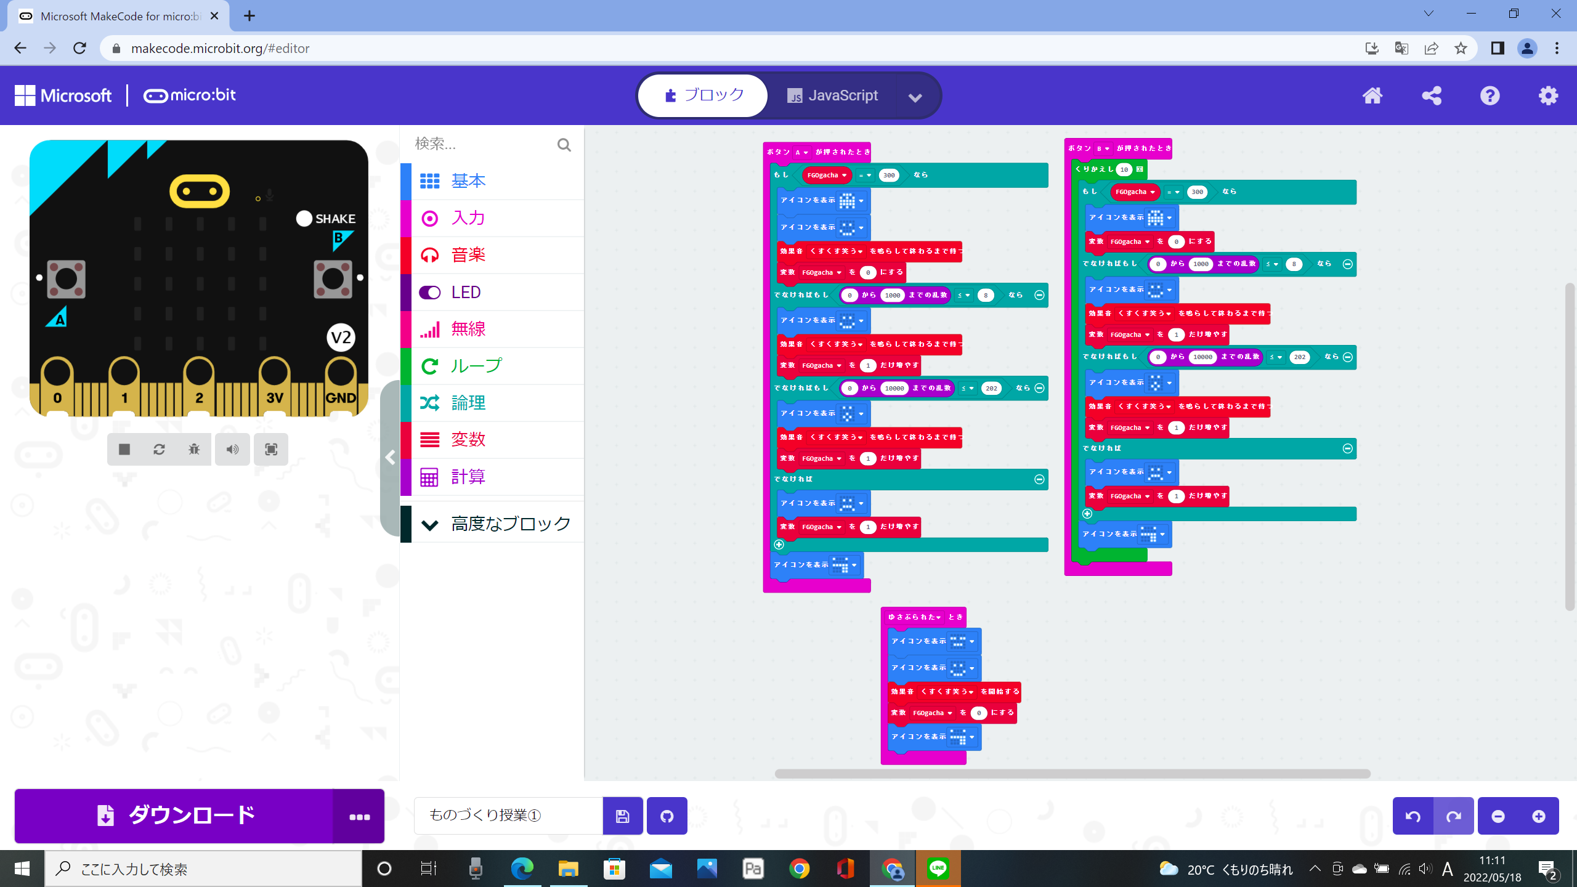This screenshot has width=1577, height=887.
Task: Open notification center in system tray
Action: point(1548,869)
